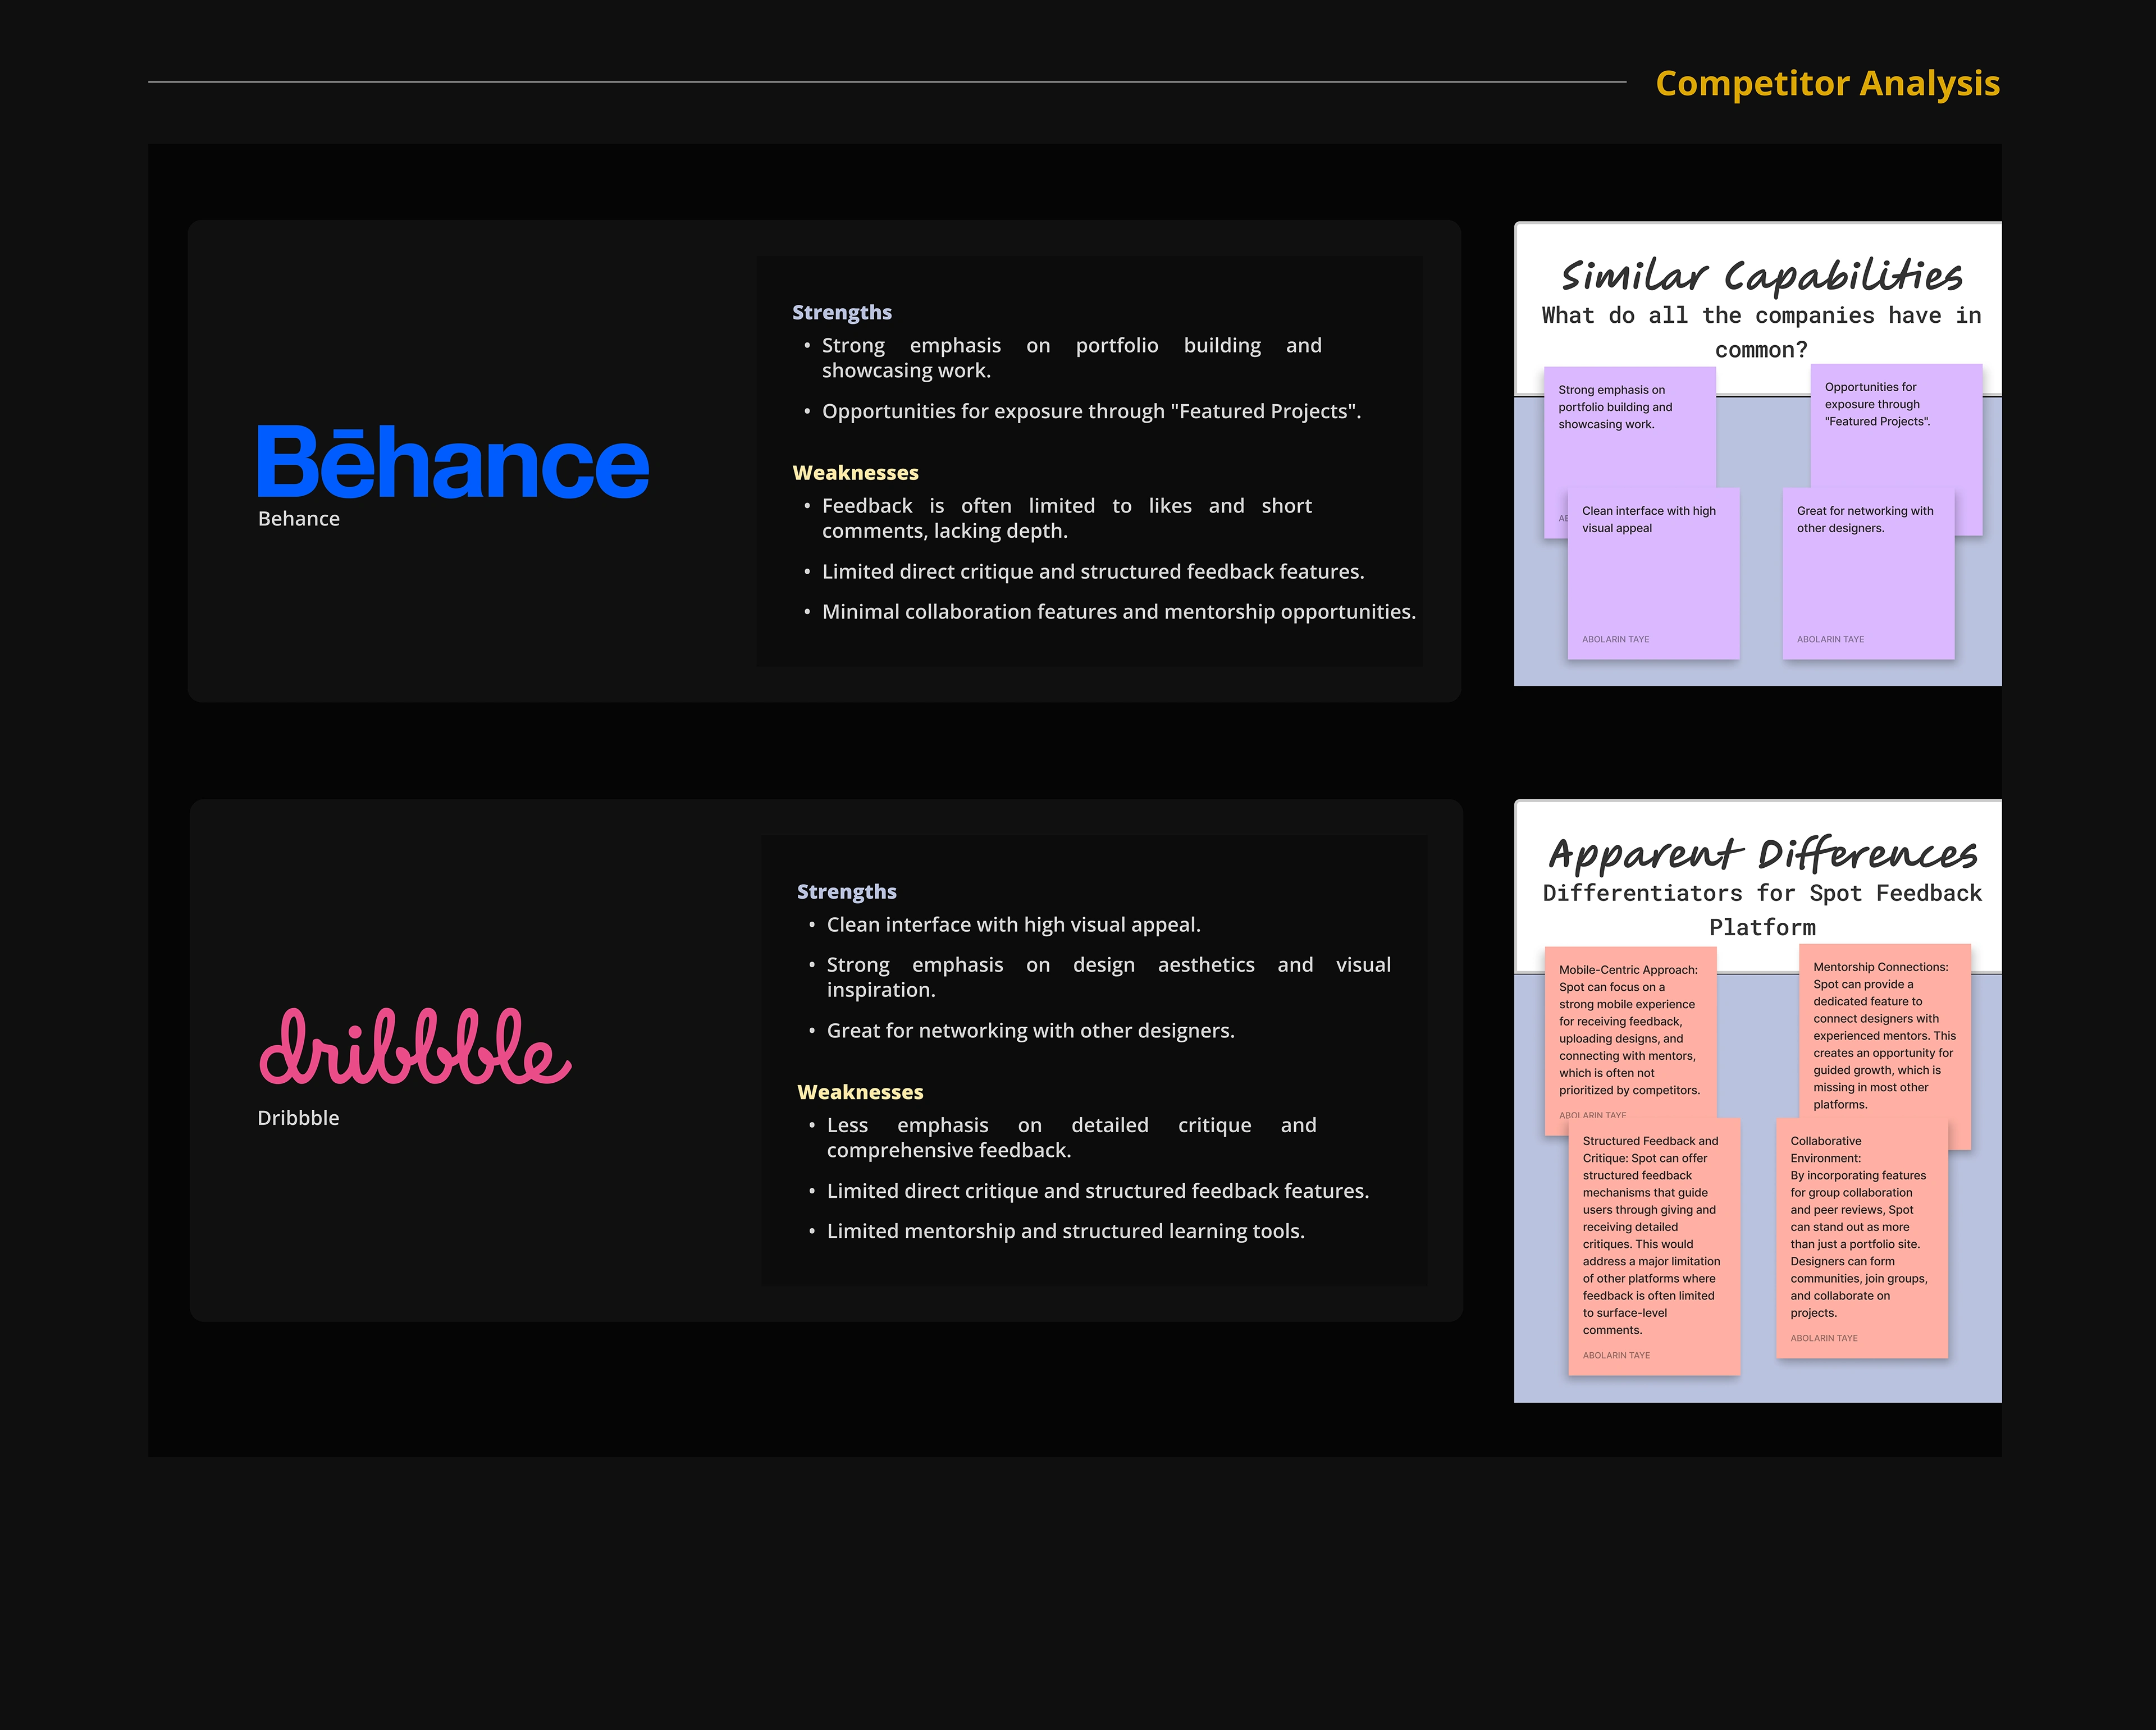Select the Behance Strengths heading
The image size is (2156, 1730).
click(x=841, y=312)
